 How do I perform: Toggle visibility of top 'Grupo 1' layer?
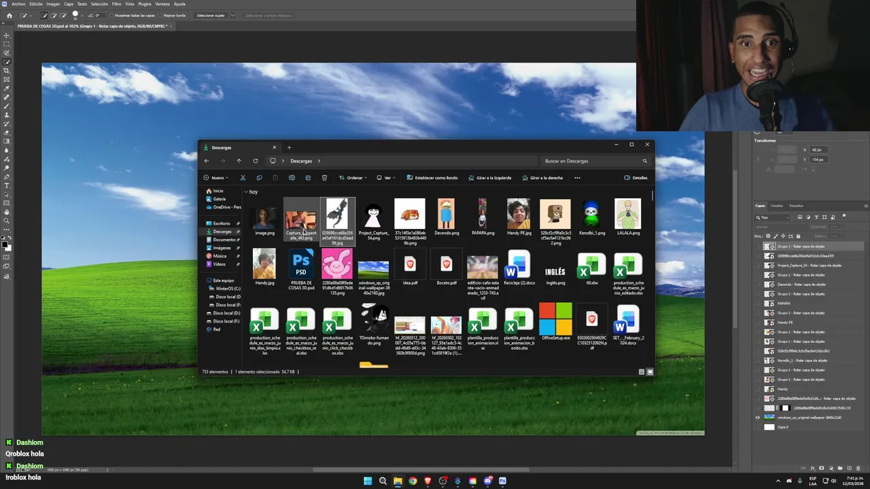point(758,247)
